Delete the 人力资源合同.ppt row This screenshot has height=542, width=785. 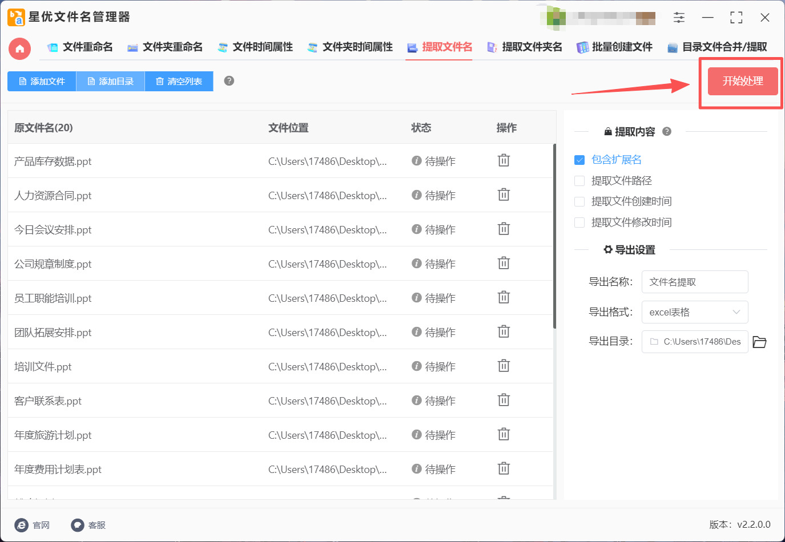pyautogui.click(x=504, y=195)
